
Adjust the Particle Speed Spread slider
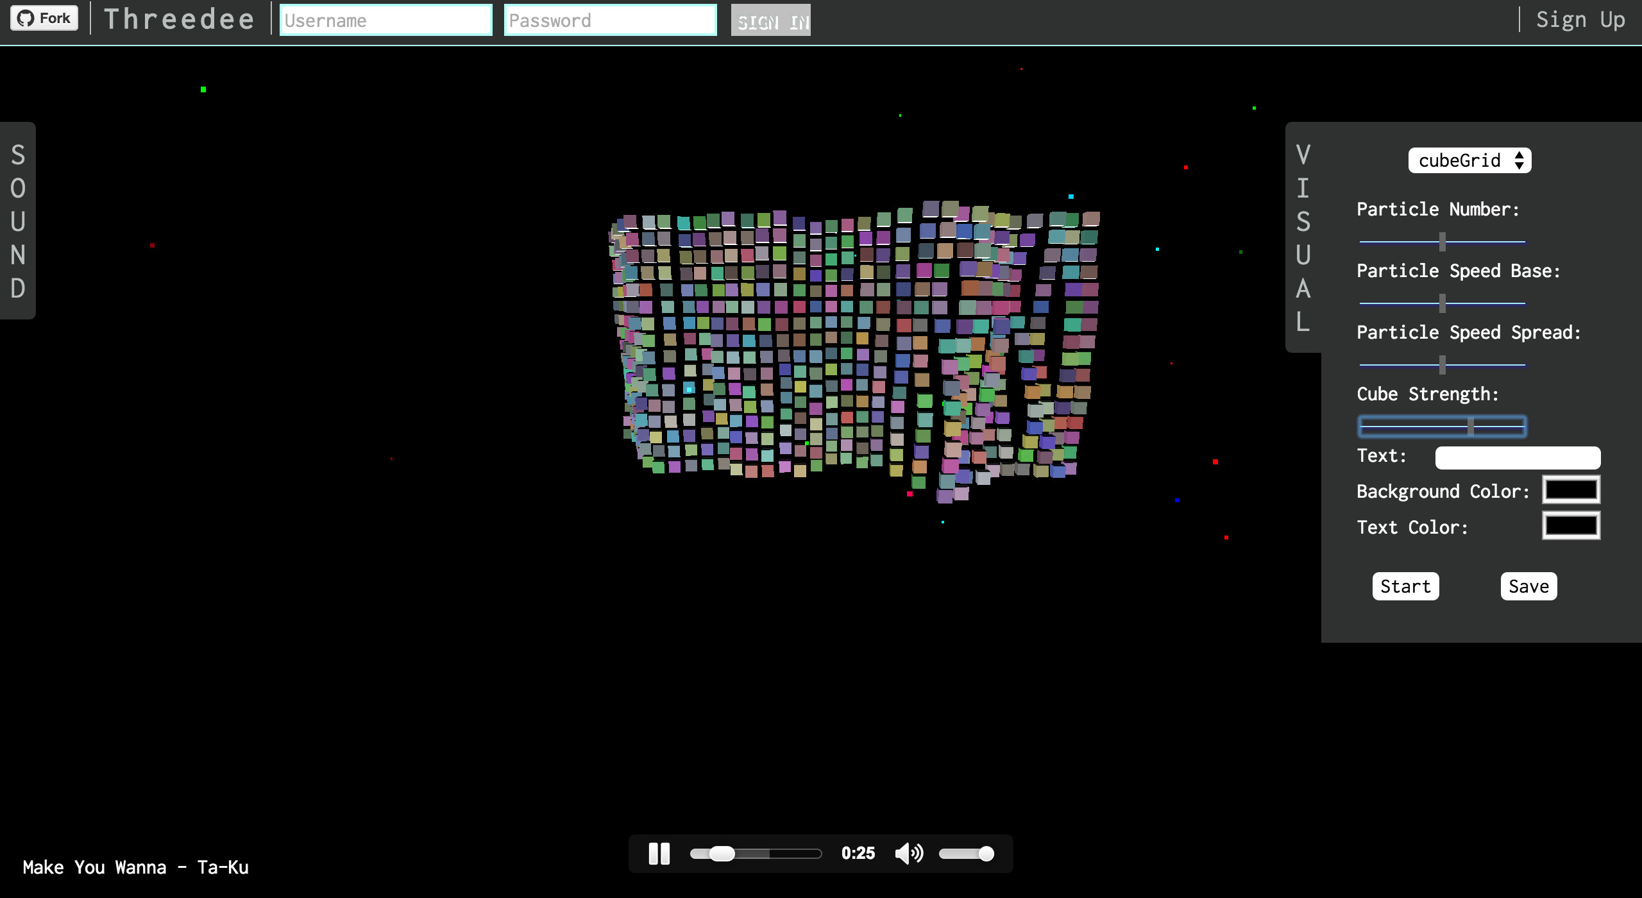(1443, 364)
